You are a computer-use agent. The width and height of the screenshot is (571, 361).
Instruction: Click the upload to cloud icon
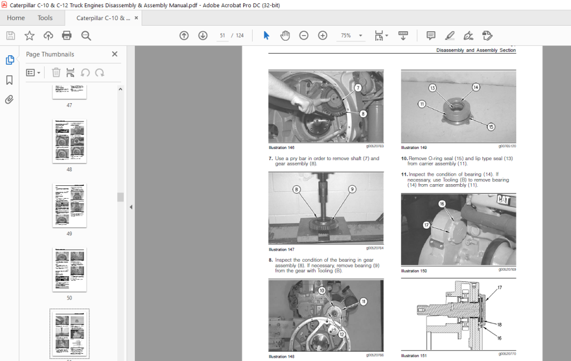(48, 35)
